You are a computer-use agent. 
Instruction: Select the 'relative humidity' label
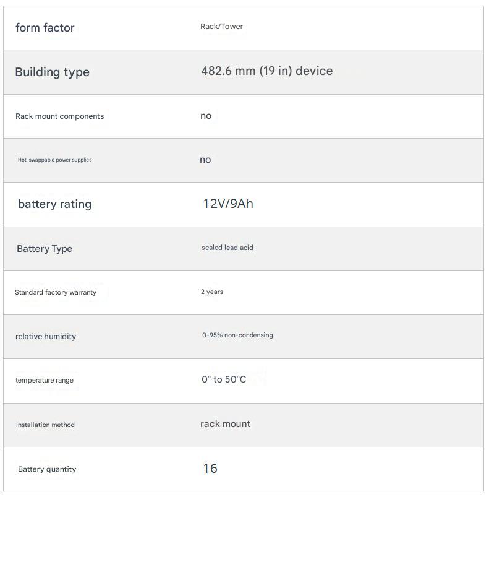coord(46,337)
